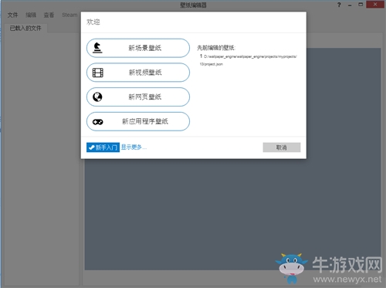Open the 编辑 edit menu
Image resolution: width=386 pixels, height=288 pixels.
(x=31, y=15)
